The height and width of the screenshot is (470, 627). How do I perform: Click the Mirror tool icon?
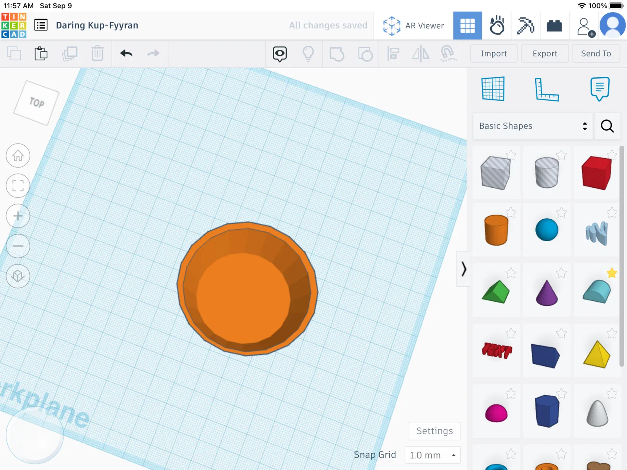click(x=421, y=54)
